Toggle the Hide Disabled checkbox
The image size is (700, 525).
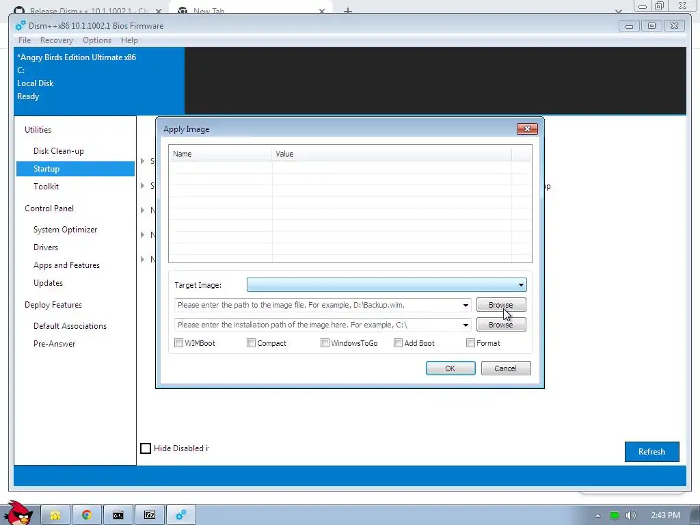(x=146, y=448)
